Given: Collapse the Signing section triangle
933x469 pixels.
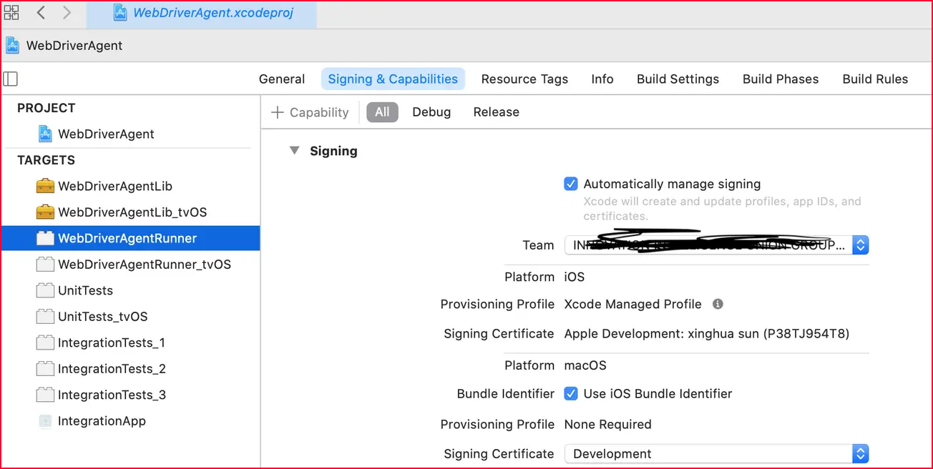Looking at the screenshot, I should [x=294, y=151].
